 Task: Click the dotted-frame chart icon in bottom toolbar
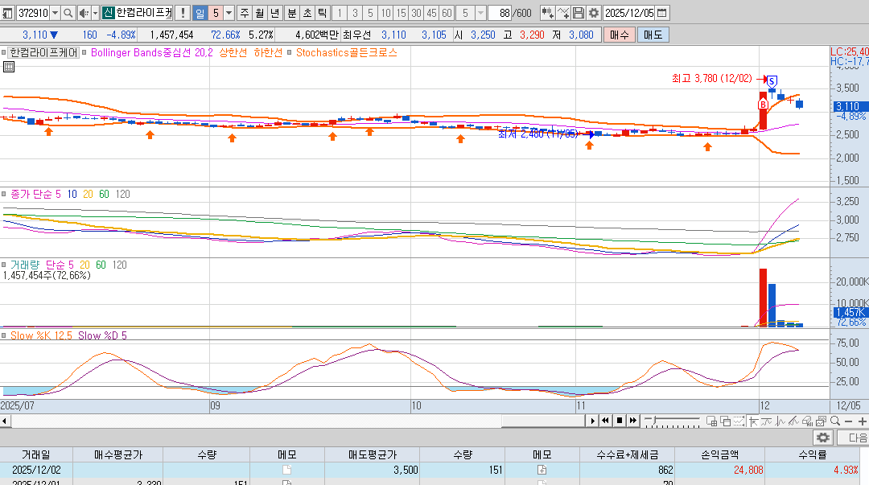(x=739, y=421)
